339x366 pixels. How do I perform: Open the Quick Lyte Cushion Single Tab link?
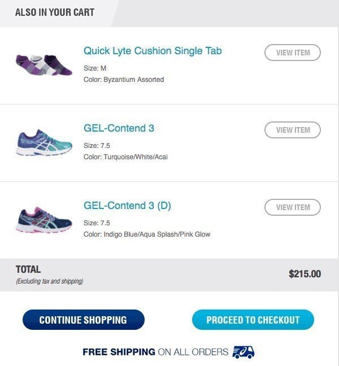pyautogui.click(x=153, y=51)
